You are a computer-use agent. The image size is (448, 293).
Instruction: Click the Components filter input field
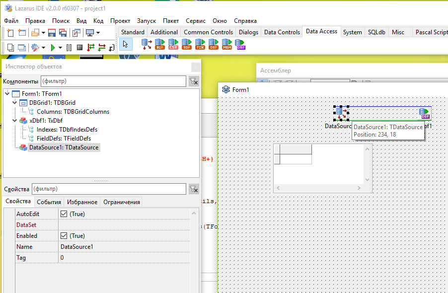click(113, 81)
